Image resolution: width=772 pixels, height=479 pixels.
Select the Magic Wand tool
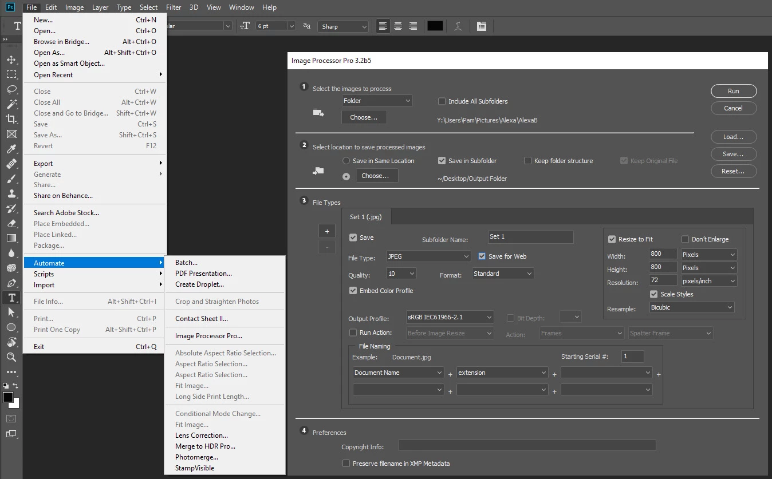point(11,104)
